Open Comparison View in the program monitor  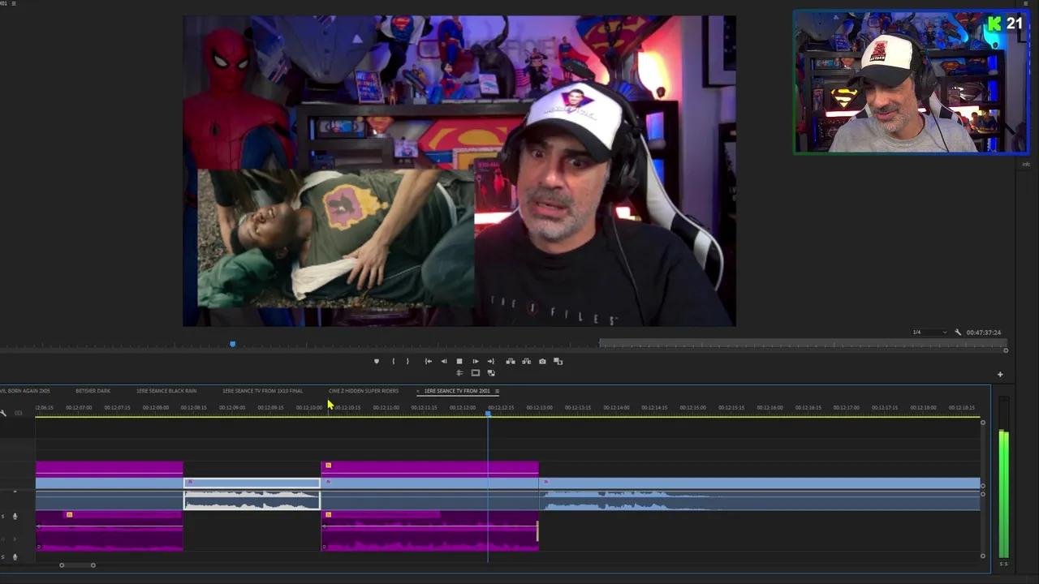coord(557,361)
